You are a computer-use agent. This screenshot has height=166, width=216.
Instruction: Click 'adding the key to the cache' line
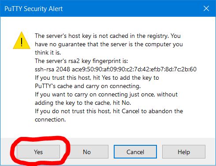tap(83, 103)
